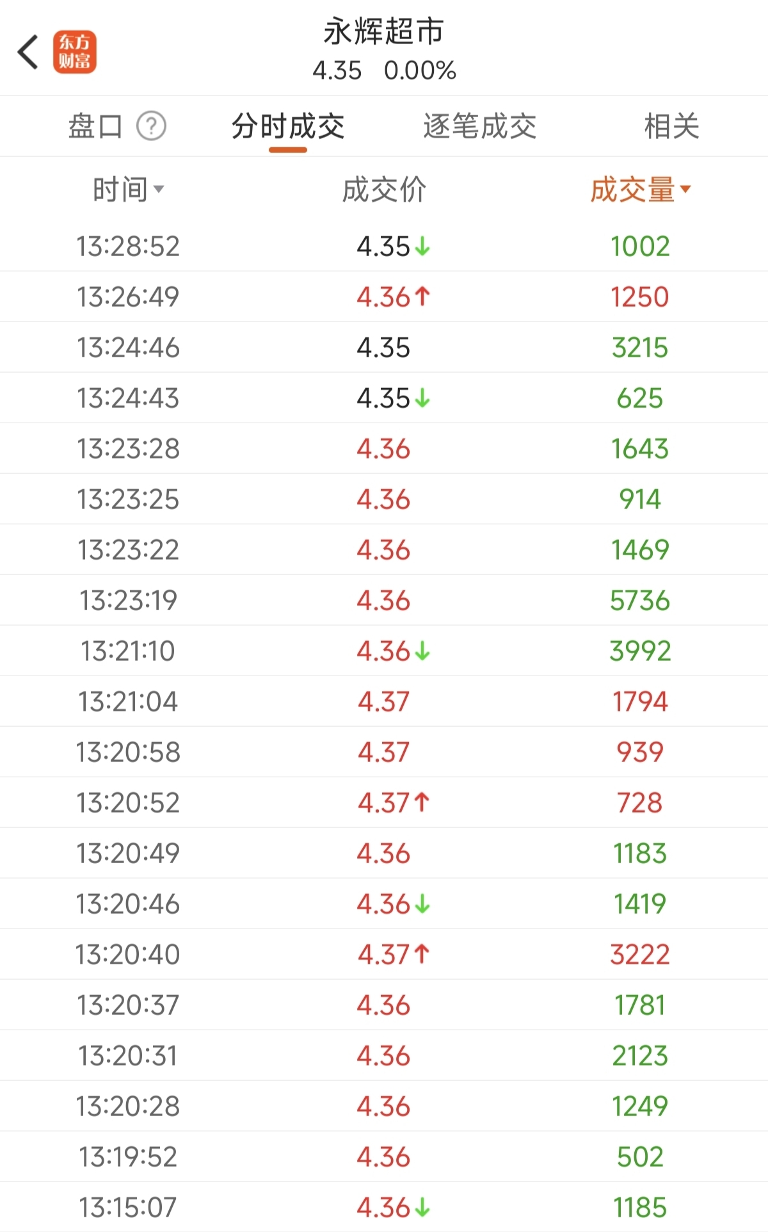
Task: Select the 分时成交 tab
Action: [x=288, y=126]
